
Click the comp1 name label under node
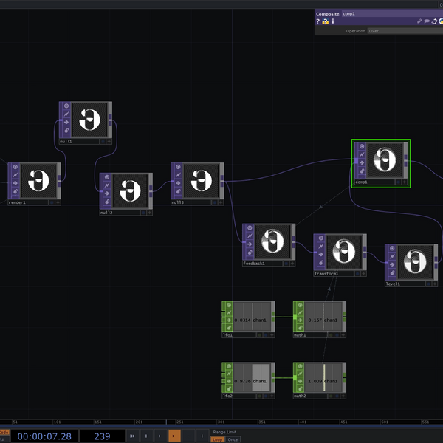coord(361,182)
